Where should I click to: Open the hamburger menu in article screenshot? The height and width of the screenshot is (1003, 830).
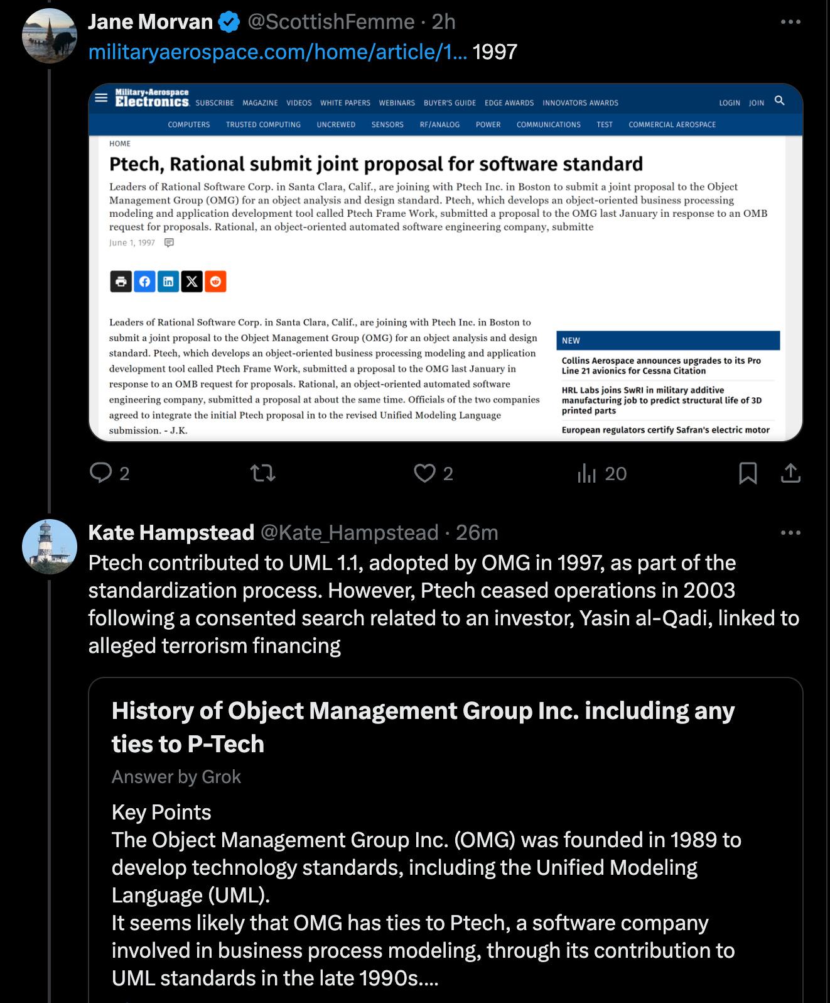101,98
